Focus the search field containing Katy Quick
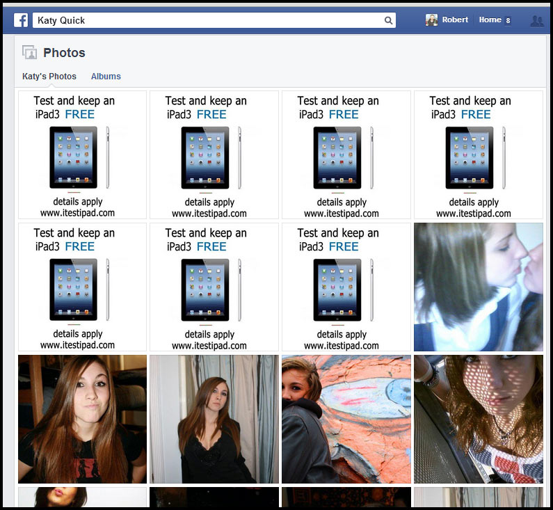 pyautogui.click(x=209, y=21)
